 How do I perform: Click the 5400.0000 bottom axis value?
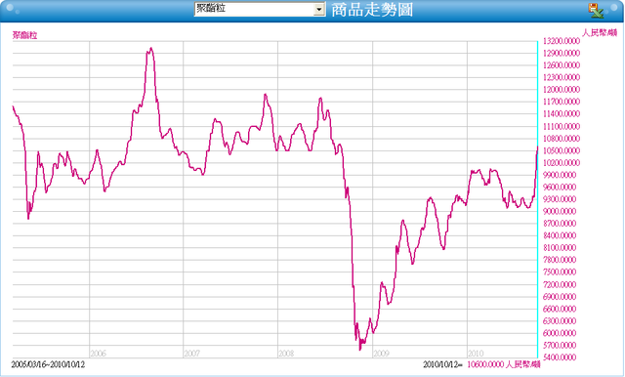(x=560, y=357)
